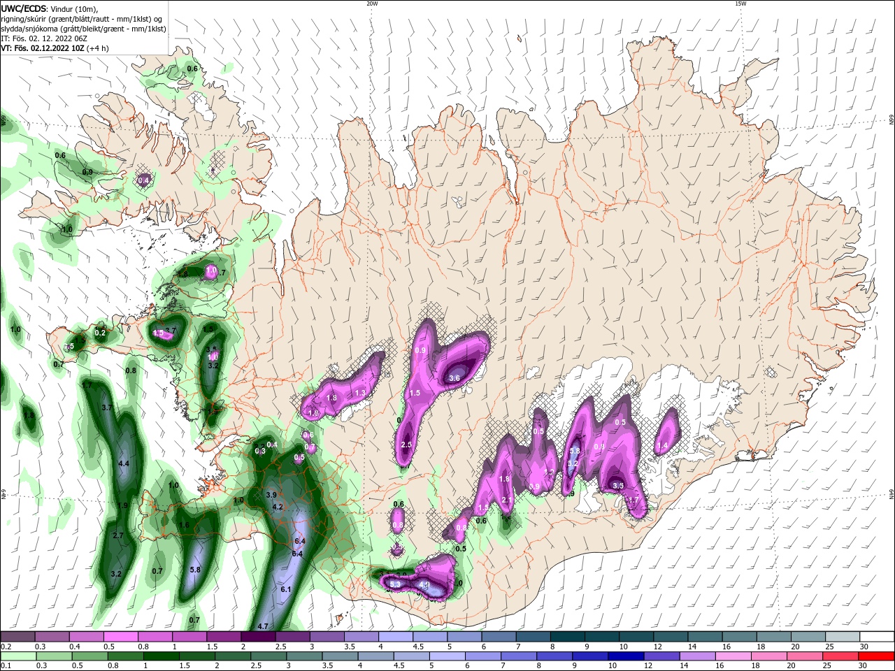Click the grey-mauve swatch labeled 0.2 in the top legend row
Image resolution: width=895 pixels, height=671 pixels.
click(17, 637)
